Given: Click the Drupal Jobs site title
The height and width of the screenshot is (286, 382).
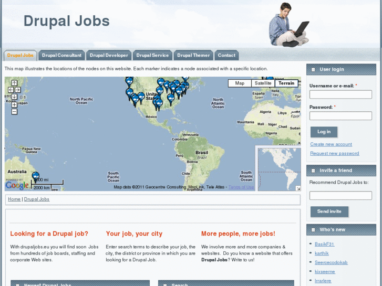Looking at the screenshot, I should click(x=67, y=21).
